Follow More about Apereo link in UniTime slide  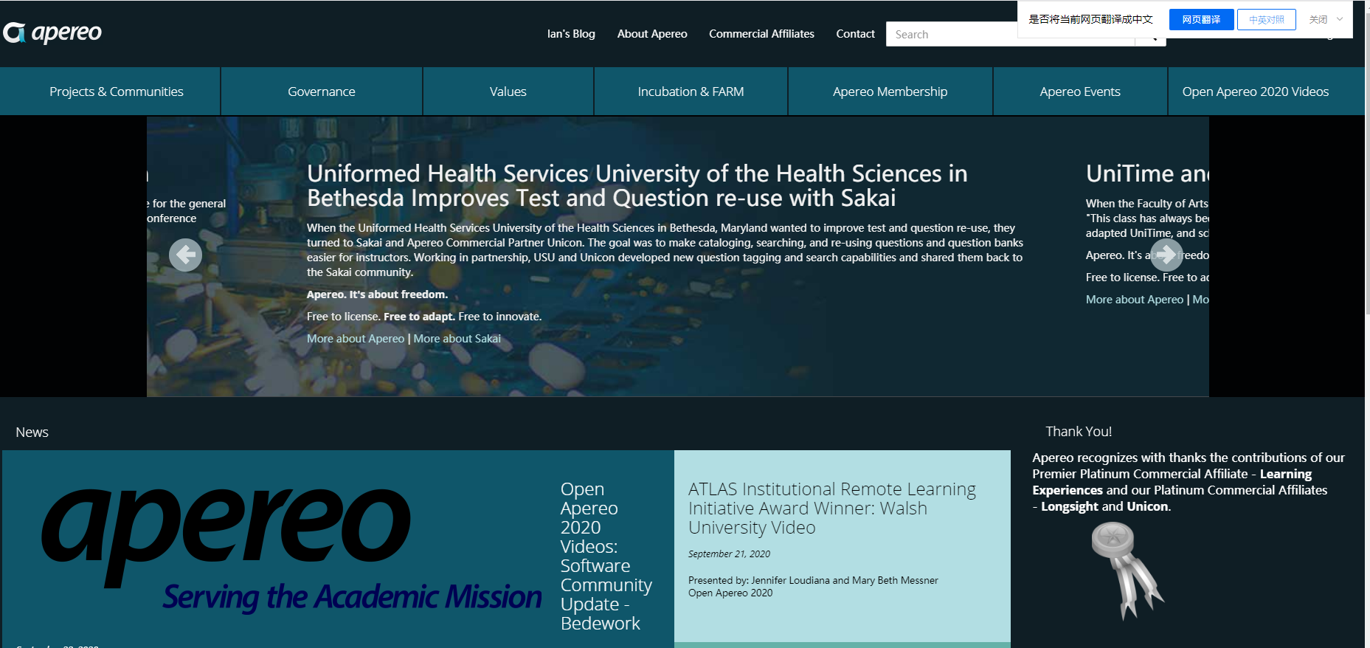(1135, 300)
